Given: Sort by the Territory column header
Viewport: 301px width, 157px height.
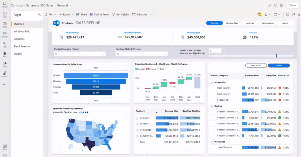Looking at the screenshot, I should (140, 111).
